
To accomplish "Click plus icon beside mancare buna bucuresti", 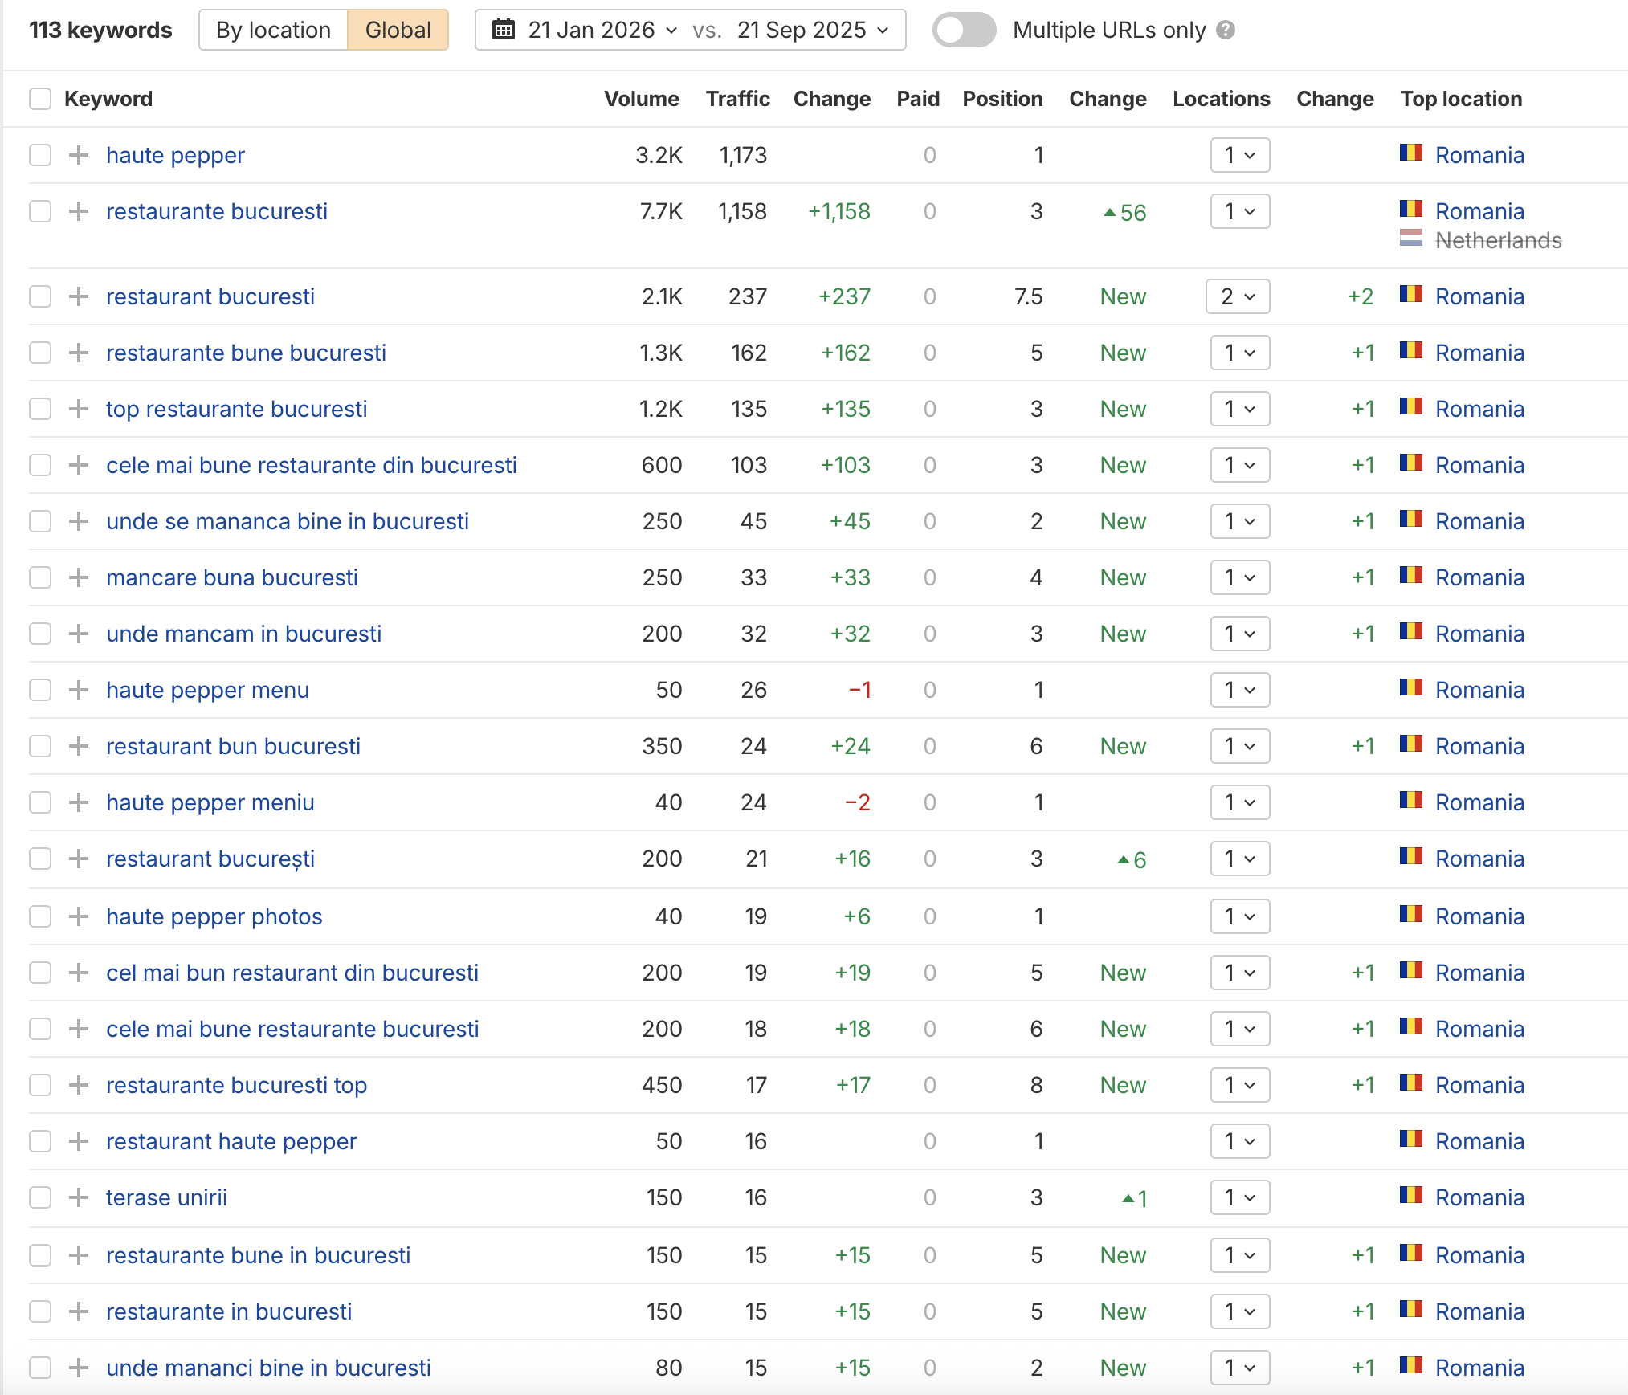I will pos(78,577).
